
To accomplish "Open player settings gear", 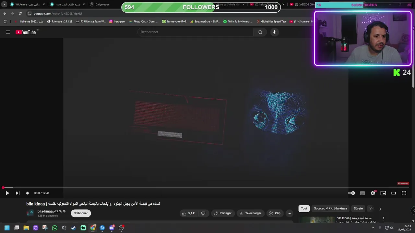I will pos(373,193).
